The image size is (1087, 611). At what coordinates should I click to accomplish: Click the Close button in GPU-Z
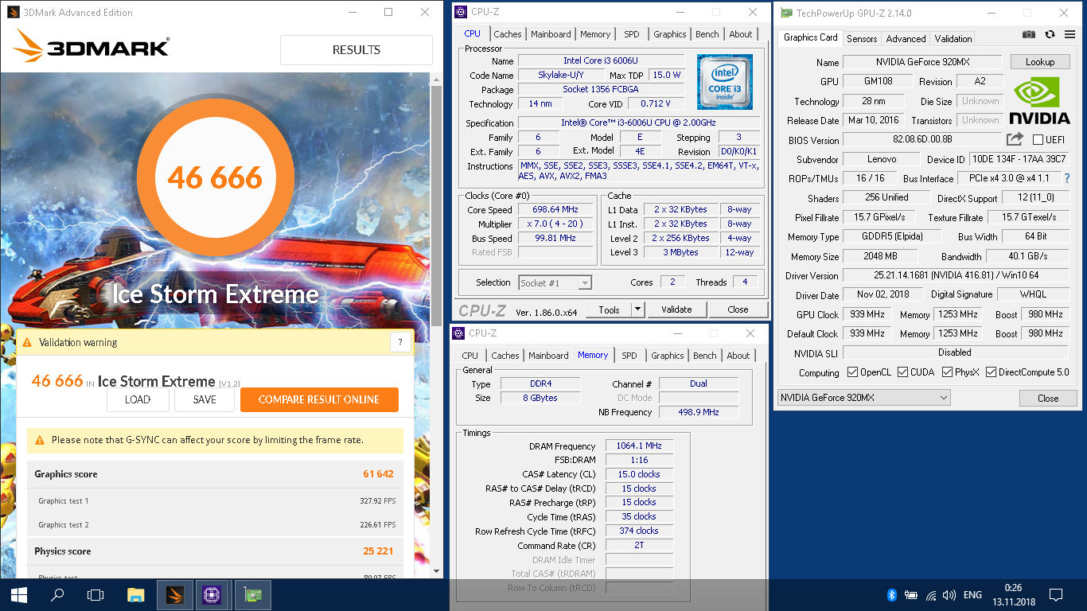[x=1048, y=398]
